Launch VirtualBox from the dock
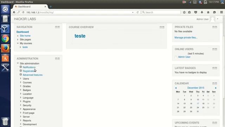 [5, 29]
